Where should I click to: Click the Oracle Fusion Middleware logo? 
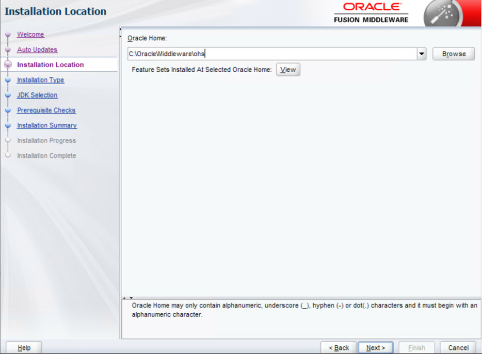pyautogui.click(x=373, y=13)
